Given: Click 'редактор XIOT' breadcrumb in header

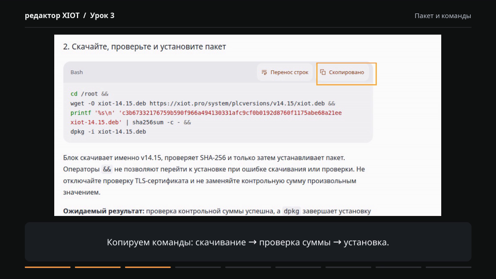Looking at the screenshot, I should pos(52,16).
